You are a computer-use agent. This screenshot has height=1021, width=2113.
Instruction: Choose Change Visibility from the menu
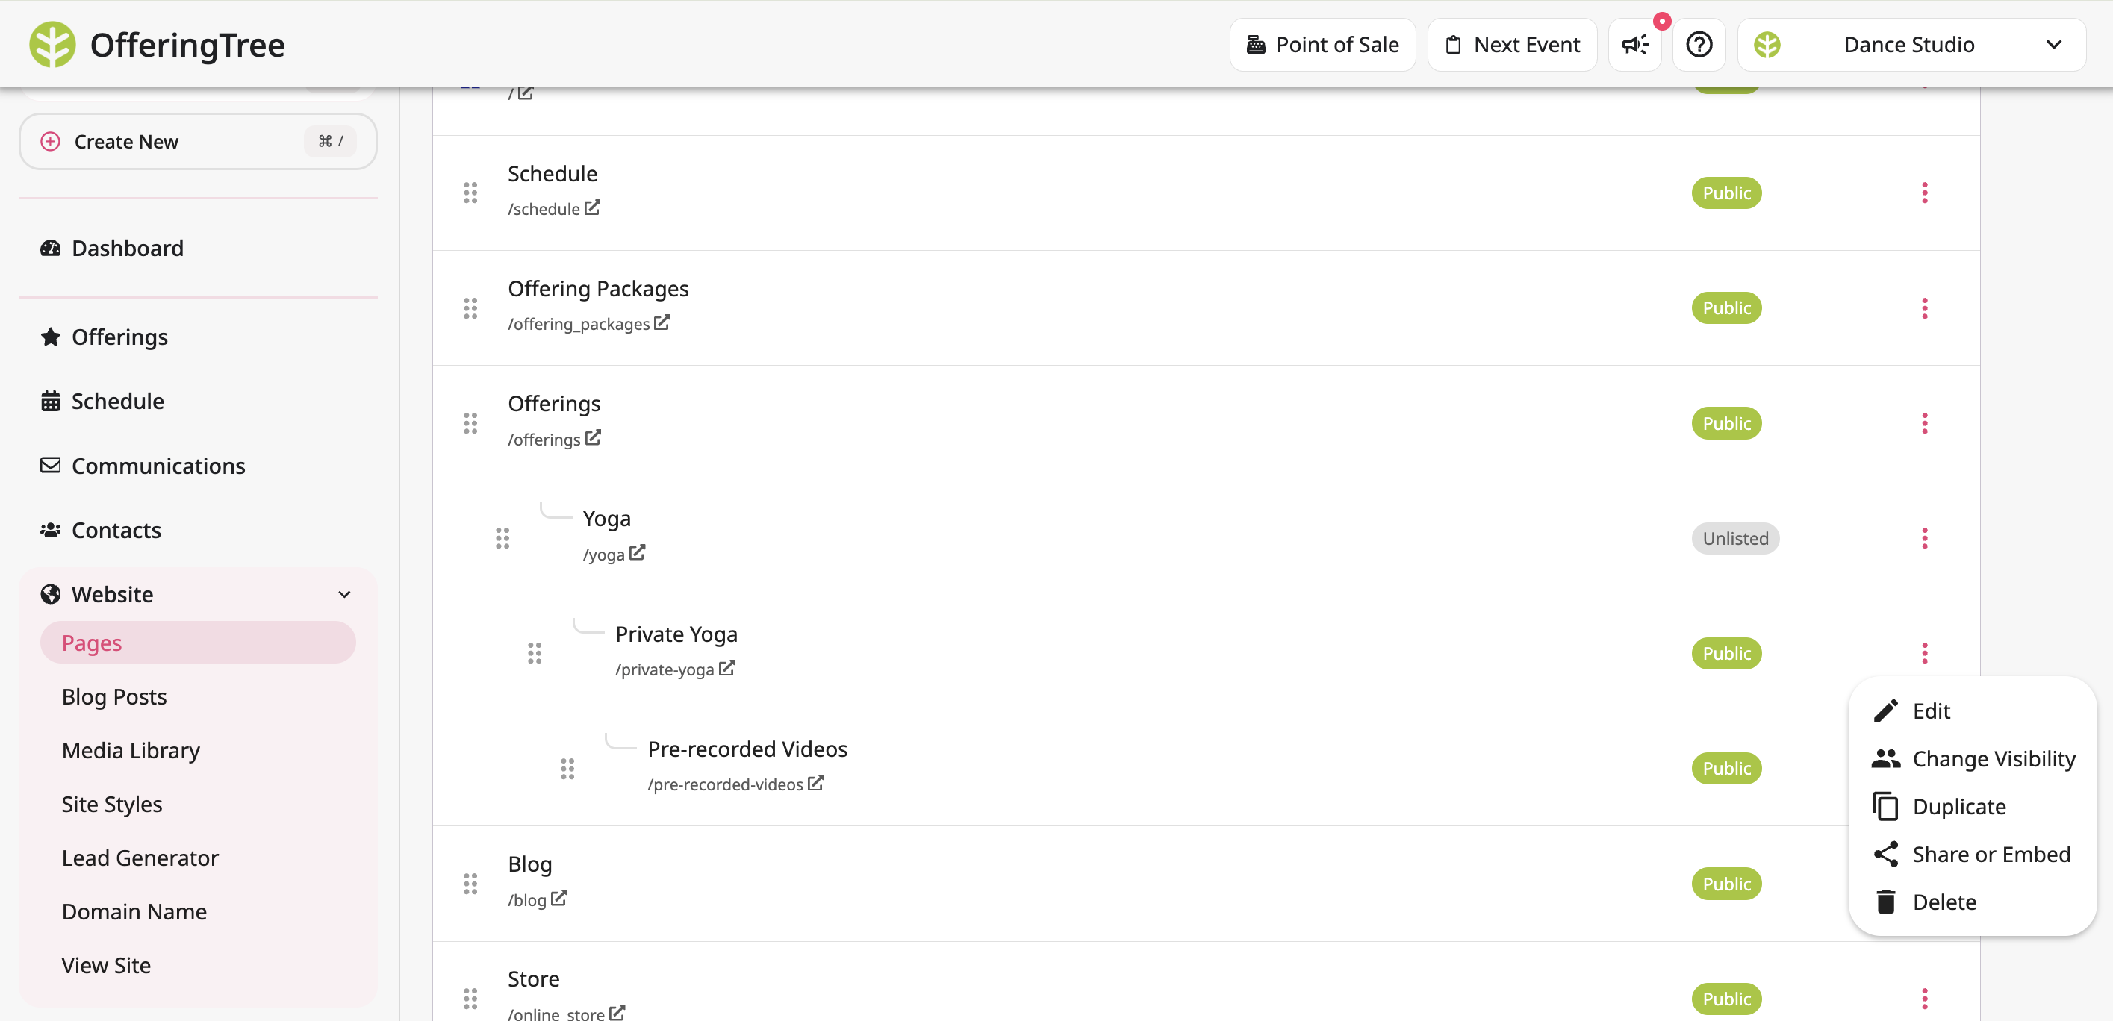point(1973,758)
